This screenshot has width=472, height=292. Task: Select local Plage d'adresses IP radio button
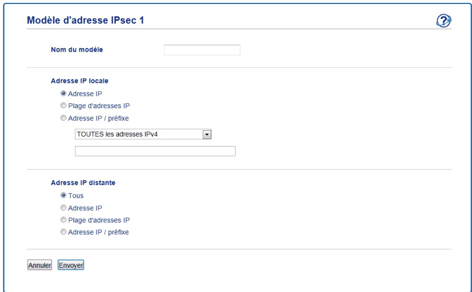pos(63,106)
